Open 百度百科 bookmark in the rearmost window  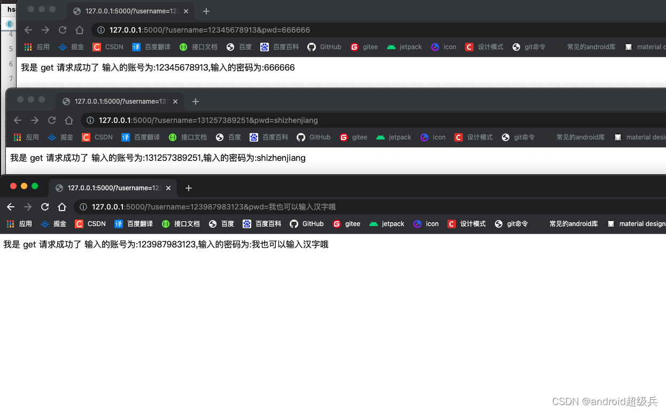(280, 47)
